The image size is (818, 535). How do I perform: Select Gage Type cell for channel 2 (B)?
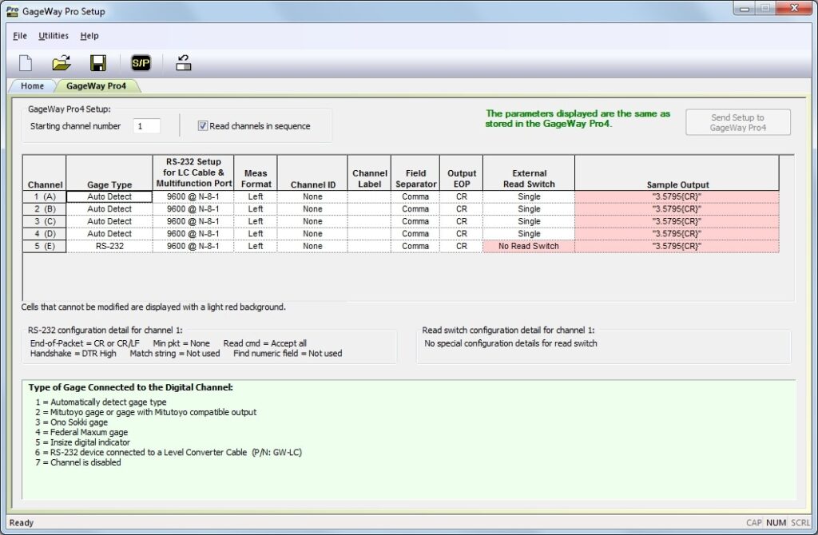click(109, 209)
